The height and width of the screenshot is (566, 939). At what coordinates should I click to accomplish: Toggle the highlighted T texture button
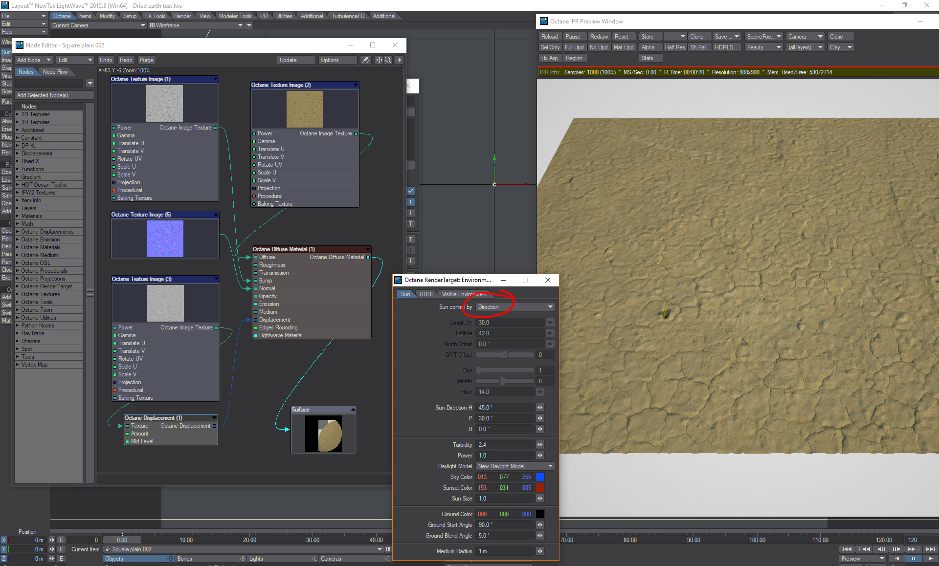[411, 202]
